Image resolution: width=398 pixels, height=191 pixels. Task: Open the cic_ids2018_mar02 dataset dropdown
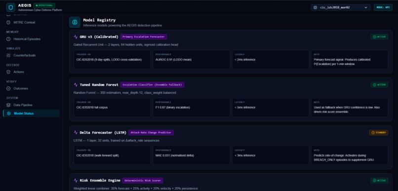(x=340, y=7)
